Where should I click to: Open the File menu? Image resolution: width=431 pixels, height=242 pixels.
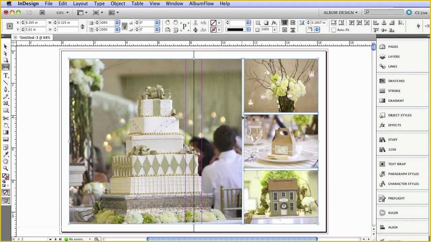(x=48, y=3)
